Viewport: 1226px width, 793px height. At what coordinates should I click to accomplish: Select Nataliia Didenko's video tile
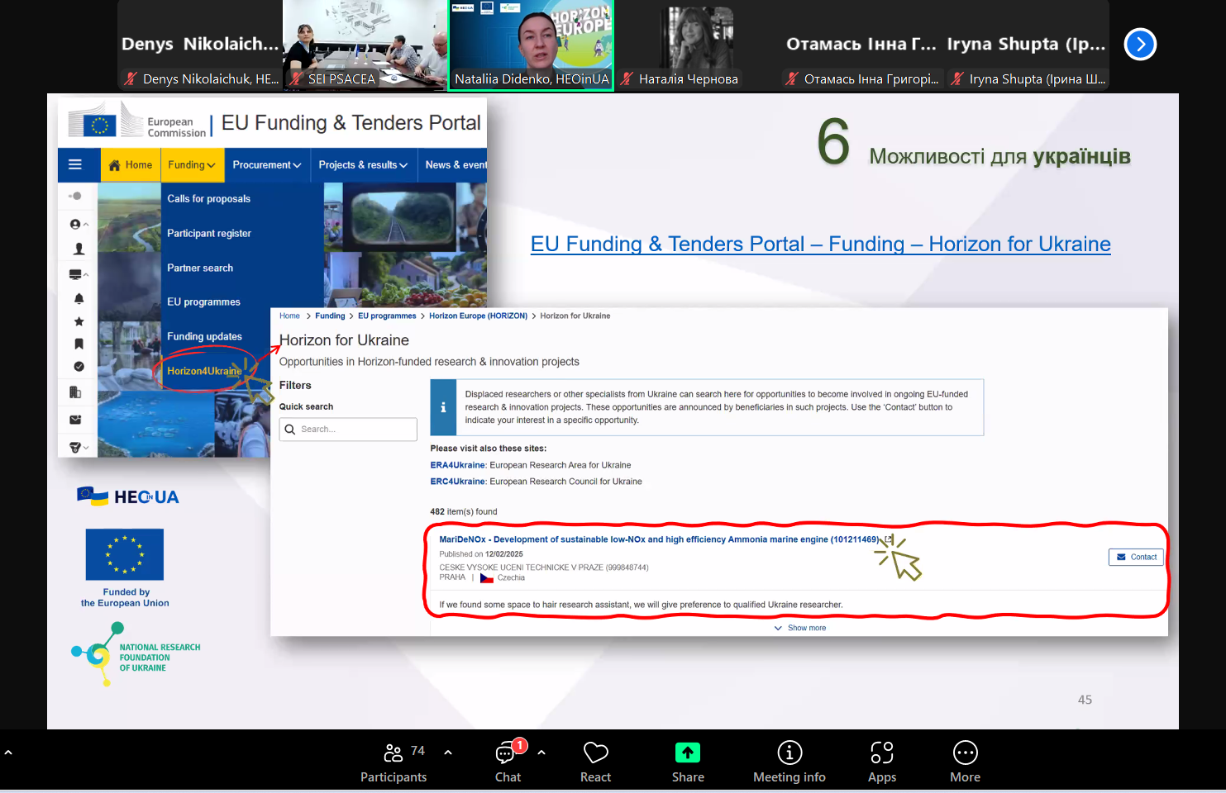tap(531, 45)
